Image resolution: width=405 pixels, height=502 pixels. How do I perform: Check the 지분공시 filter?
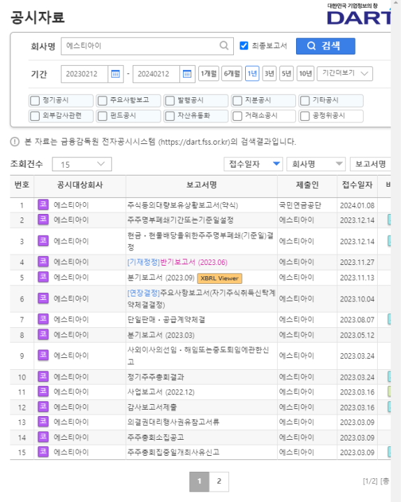237,101
